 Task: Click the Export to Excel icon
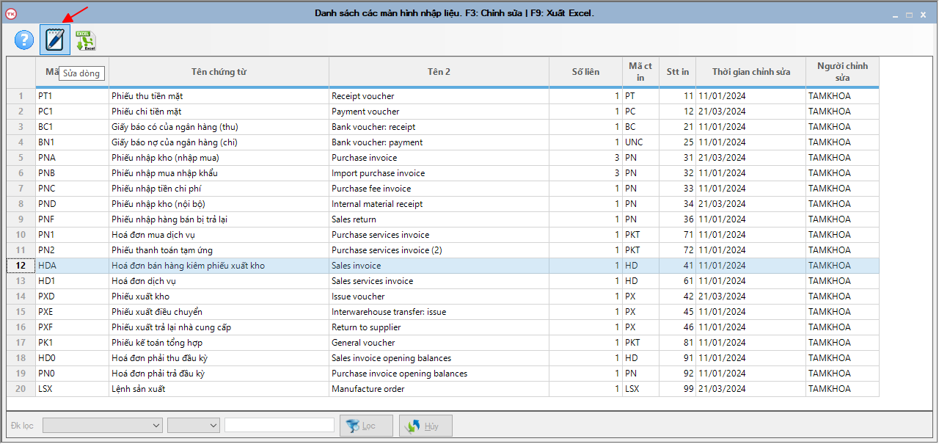85,40
